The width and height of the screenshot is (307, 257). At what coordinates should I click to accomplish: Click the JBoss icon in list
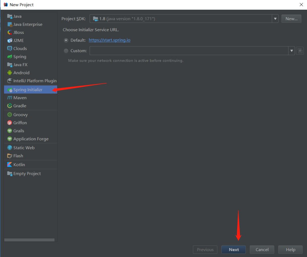coord(10,32)
